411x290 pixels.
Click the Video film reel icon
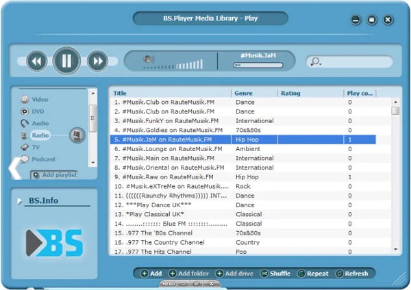pyautogui.click(x=25, y=99)
